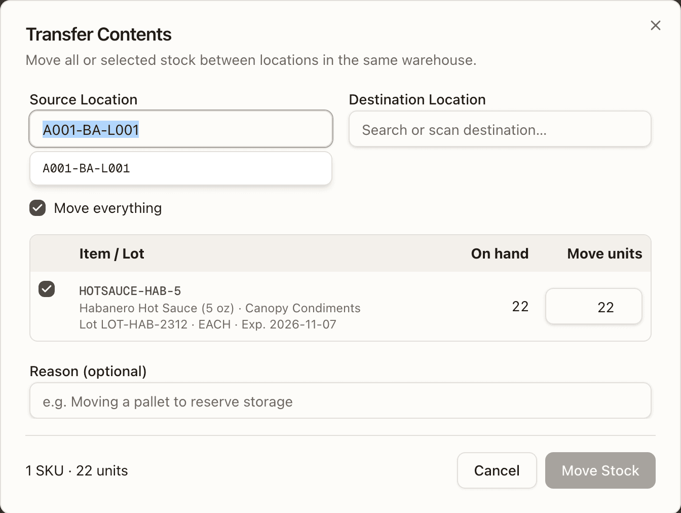Image resolution: width=681 pixels, height=513 pixels.
Task: Click the Source Location label
Action: (84, 99)
